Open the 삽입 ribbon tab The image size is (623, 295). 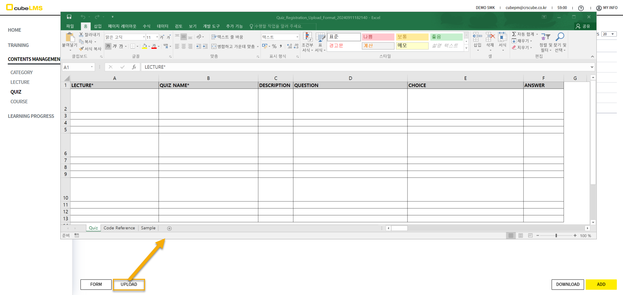pyautogui.click(x=98, y=26)
